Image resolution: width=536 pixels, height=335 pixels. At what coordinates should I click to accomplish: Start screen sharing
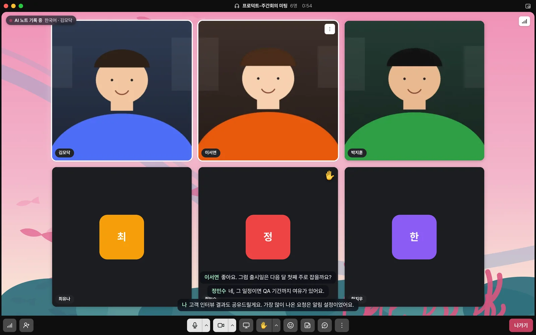(246, 325)
